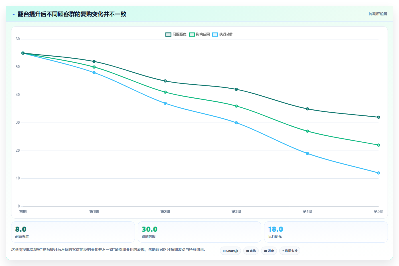Click 执行动作 data point at 第3期
399x266 pixels.
coord(236,123)
